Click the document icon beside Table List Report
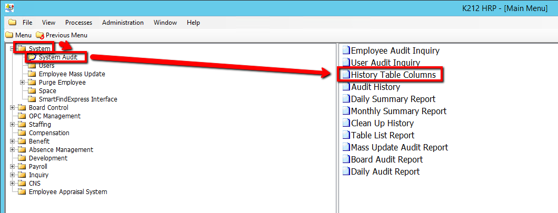This screenshot has height=213, width=558. [x=346, y=136]
